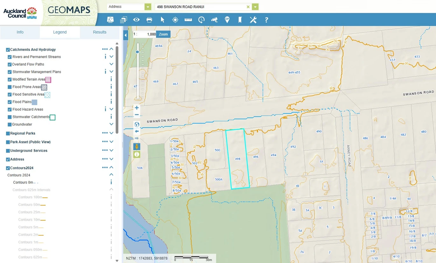Toggle the Regional Parks layer checkbox
The height and width of the screenshot is (263, 436).
point(8,133)
